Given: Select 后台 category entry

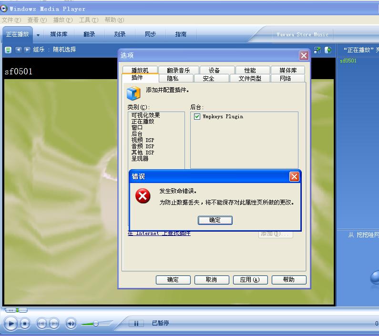Looking at the screenshot, I should (x=137, y=134).
